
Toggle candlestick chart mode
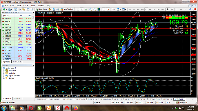[82, 10]
